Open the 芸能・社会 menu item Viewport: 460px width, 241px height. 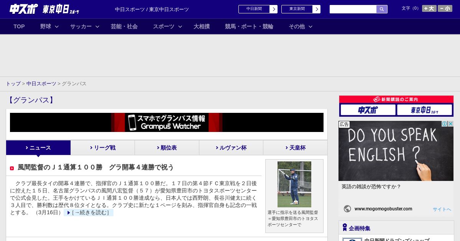[124, 26]
